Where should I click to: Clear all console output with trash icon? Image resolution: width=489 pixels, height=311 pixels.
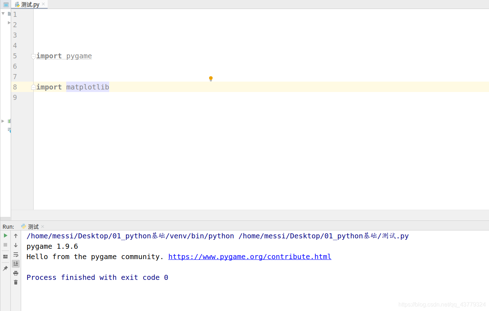[x=15, y=282]
